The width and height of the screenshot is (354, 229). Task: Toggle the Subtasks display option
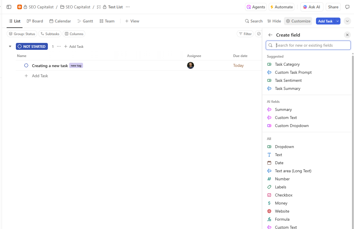pos(50,34)
